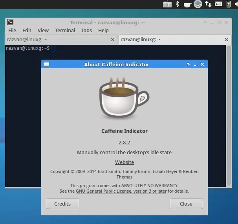Switch to the first razvan@linuxg terminal tab
Viewport: 238px width, 224px height.
(x=61, y=40)
